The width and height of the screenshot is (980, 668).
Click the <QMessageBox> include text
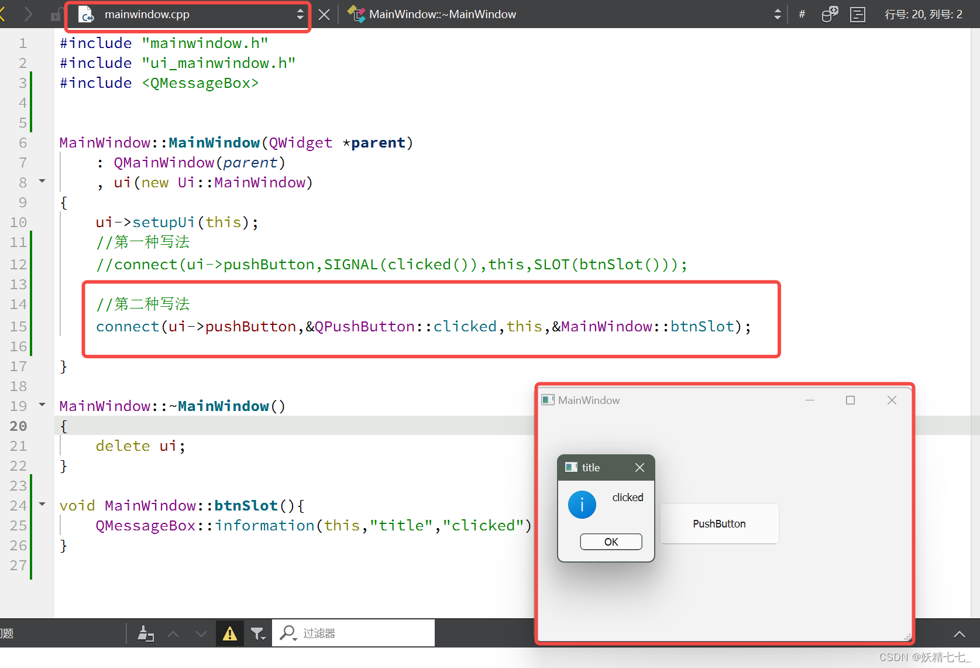click(x=200, y=83)
